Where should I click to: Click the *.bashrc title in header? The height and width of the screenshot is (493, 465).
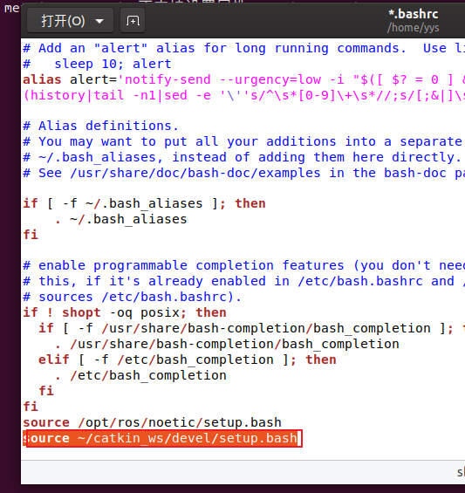[414, 14]
